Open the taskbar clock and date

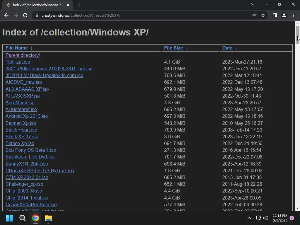click(x=280, y=218)
